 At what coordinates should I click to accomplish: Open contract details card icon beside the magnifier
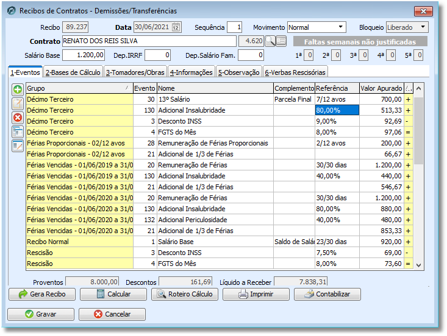tap(281, 41)
